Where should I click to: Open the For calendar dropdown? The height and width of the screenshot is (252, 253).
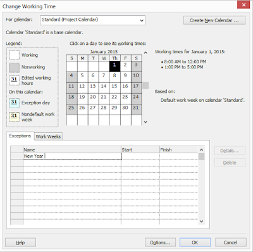92,20
